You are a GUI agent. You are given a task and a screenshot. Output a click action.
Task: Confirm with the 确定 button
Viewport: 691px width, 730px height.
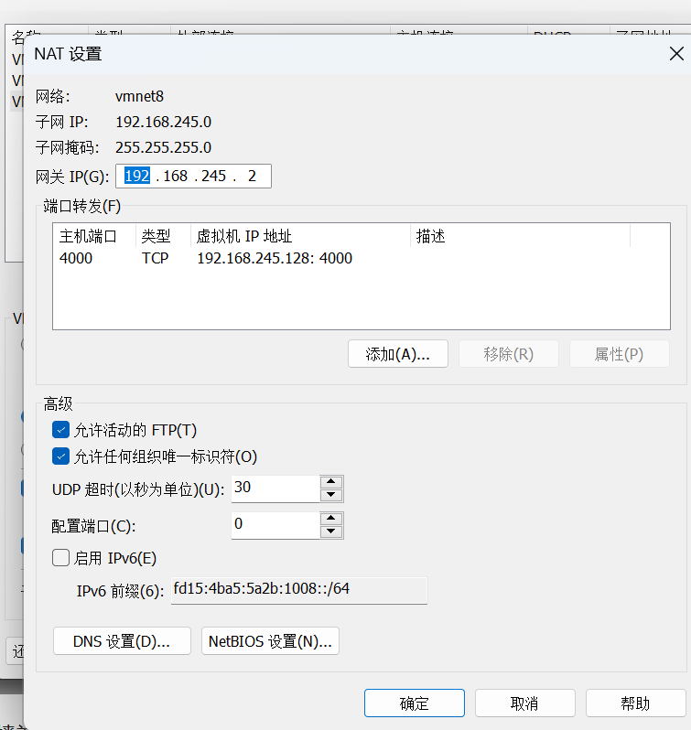point(415,703)
